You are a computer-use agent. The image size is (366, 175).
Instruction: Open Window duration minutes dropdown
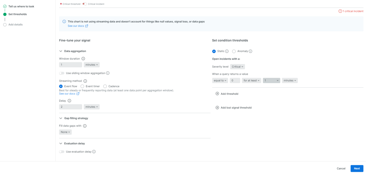point(92,65)
